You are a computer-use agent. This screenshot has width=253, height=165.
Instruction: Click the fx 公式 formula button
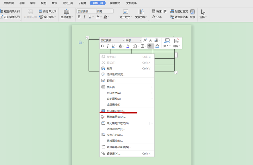(157, 17)
